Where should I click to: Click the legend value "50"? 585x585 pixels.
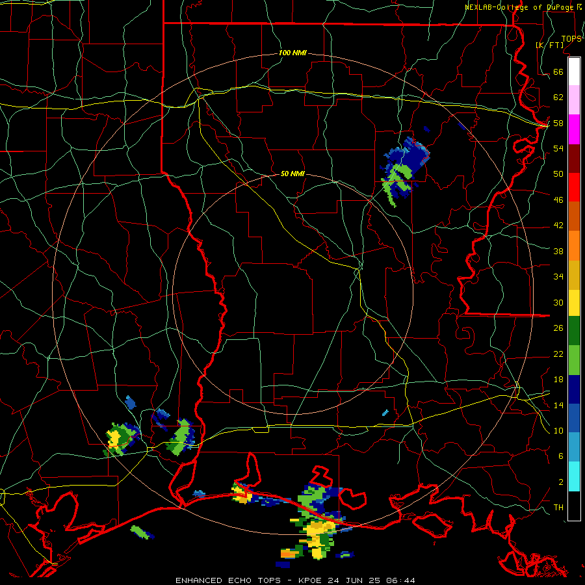558,174
